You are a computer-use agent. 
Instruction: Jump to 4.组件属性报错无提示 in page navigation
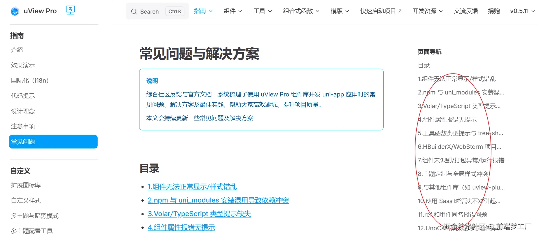(447, 120)
